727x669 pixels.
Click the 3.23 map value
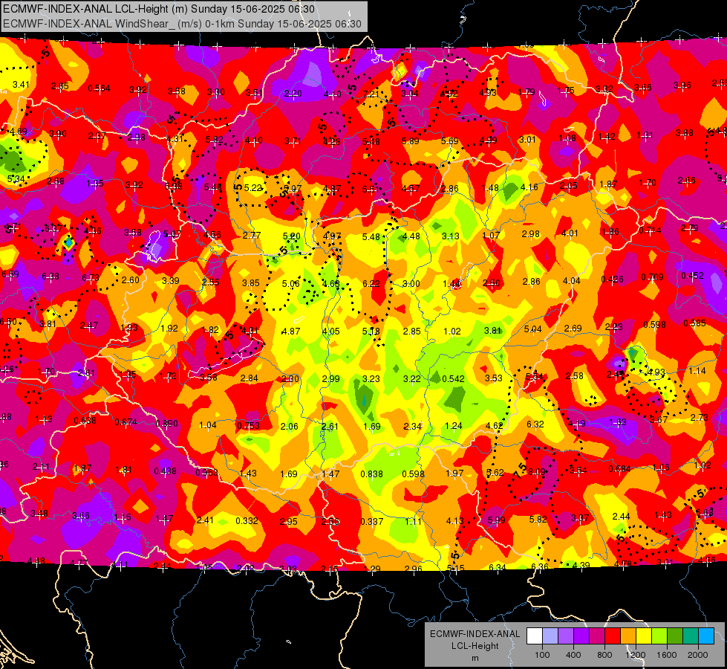pos(371,379)
